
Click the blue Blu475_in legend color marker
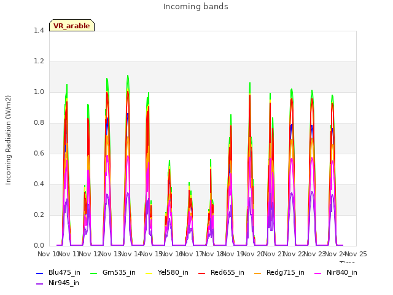coord(39,273)
